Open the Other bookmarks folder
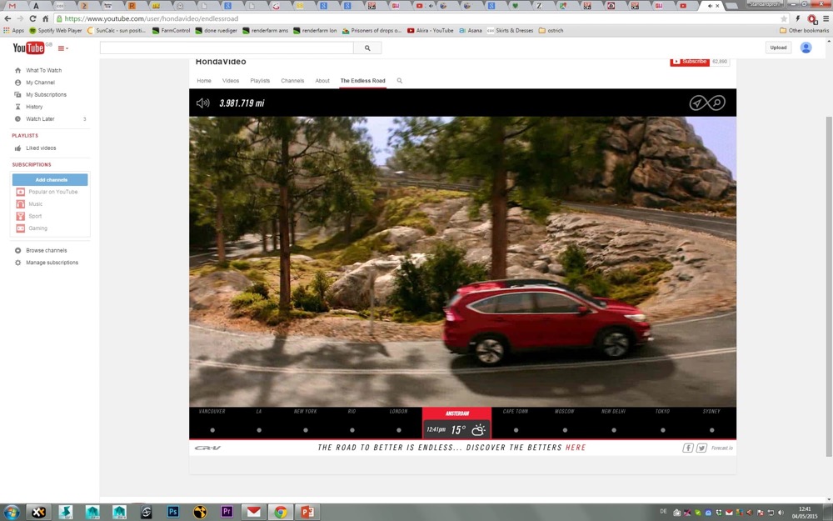The width and height of the screenshot is (833, 521). [805, 30]
